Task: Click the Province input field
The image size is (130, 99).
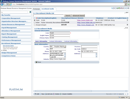Action: (x=89, y=47)
